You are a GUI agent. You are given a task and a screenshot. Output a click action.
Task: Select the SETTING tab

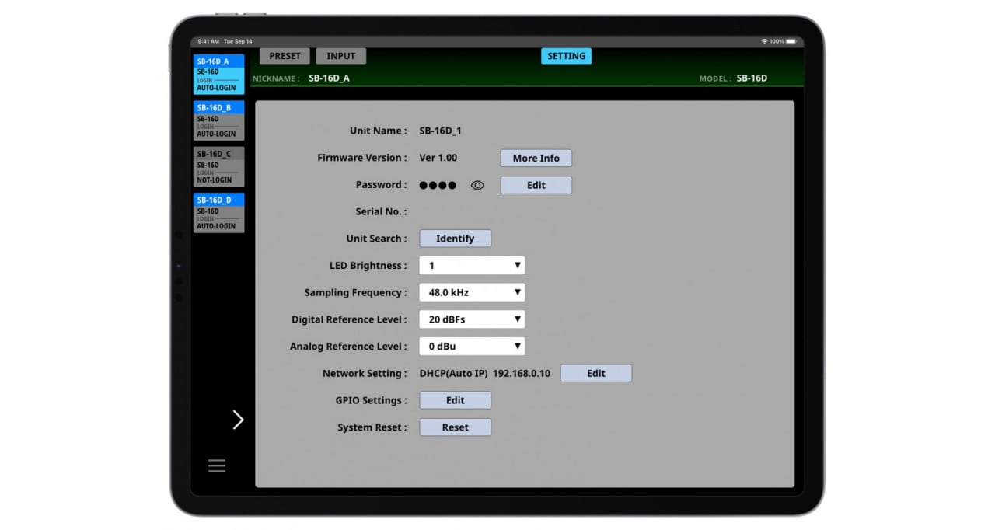(x=566, y=56)
